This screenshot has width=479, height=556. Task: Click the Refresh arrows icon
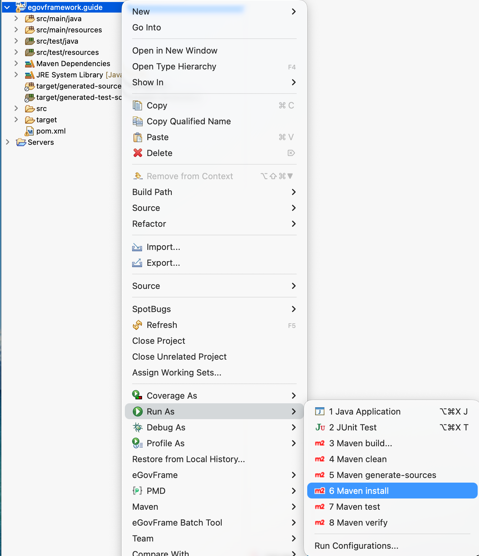tap(137, 325)
